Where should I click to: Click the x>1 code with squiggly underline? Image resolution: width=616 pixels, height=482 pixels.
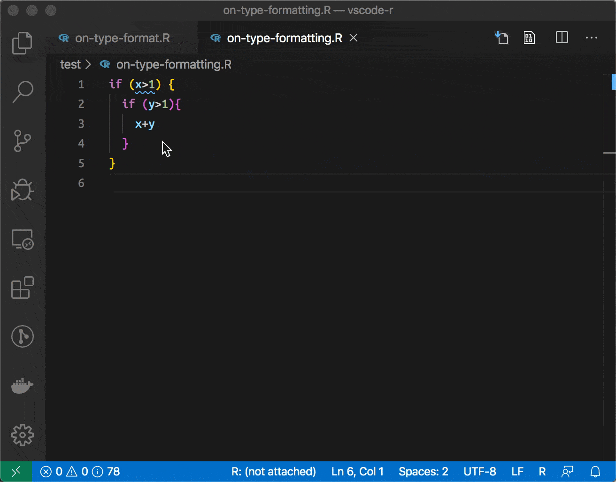pos(145,85)
